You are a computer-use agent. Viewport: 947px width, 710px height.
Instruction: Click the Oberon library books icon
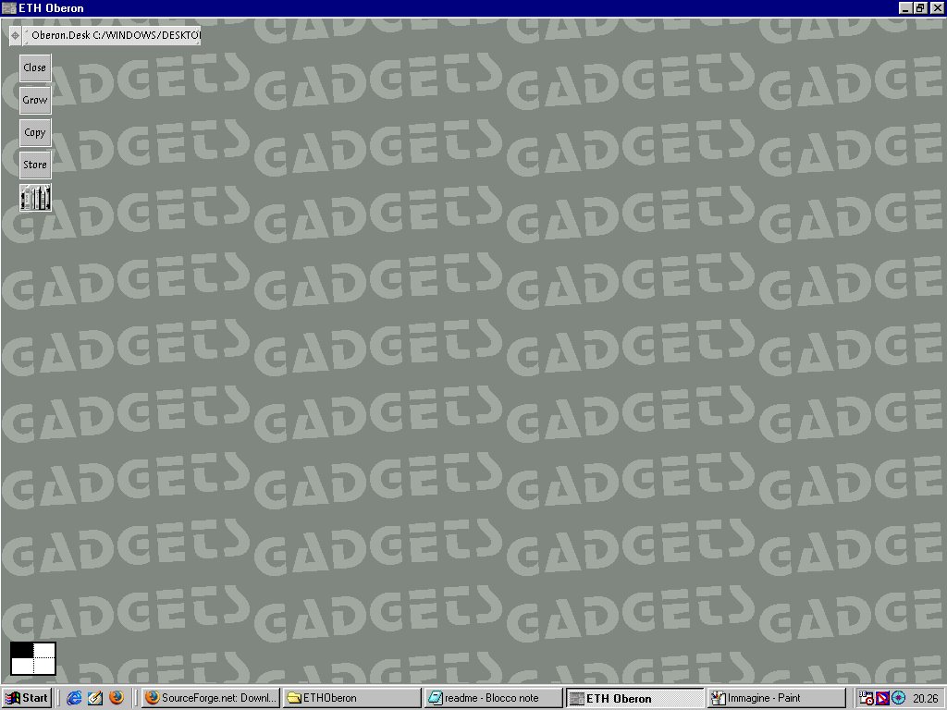point(35,198)
